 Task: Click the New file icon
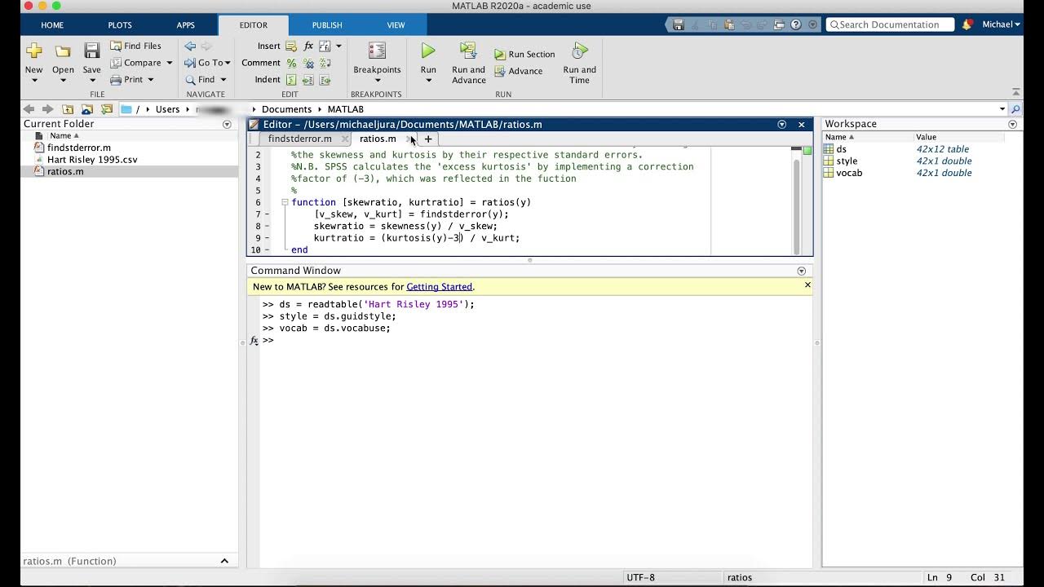tap(33, 51)
